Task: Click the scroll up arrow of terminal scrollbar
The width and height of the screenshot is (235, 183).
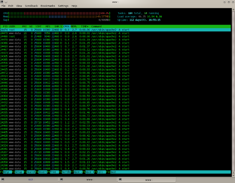Action: 233,9
